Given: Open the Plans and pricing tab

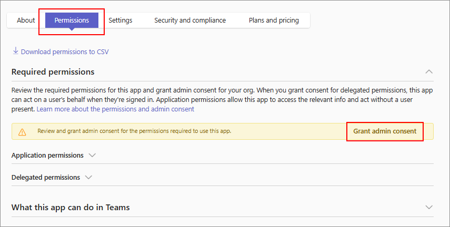Looking at the screenshot, I should tap(274, 20).
